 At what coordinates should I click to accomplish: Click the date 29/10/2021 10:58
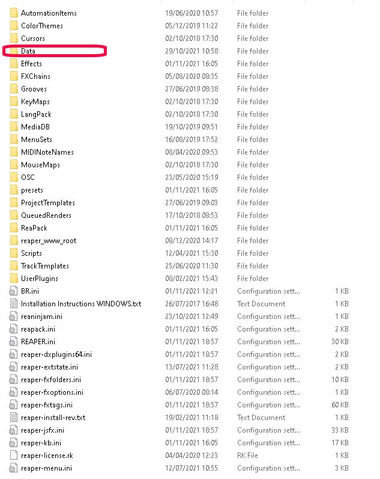[192, 51]
